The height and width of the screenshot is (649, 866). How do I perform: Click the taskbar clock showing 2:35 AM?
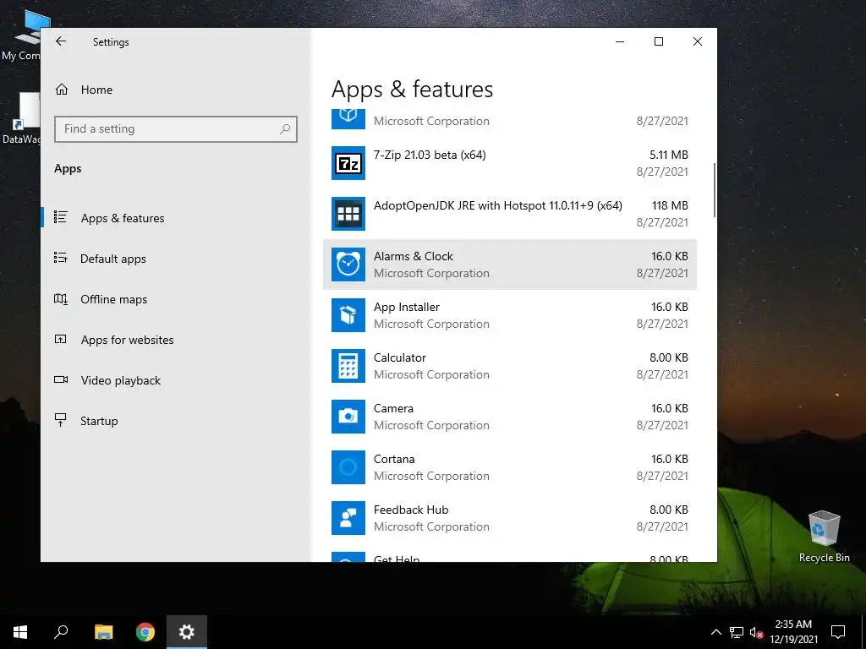(793, 632)
